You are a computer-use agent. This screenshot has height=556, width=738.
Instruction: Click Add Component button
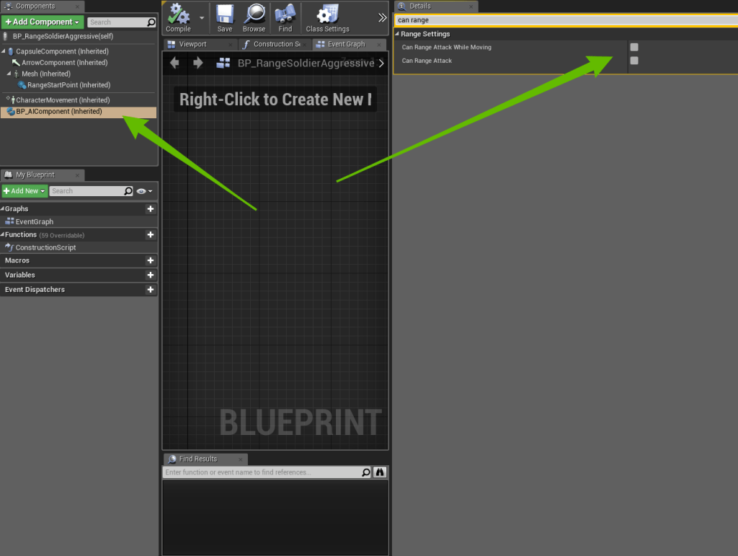[x=43, y=22]
